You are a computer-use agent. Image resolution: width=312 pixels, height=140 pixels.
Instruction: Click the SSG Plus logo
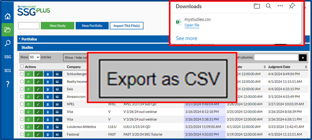pyautogui.click(x=33, y=11)
